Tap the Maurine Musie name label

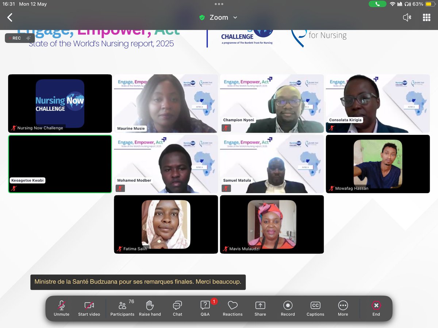[131, 128]
